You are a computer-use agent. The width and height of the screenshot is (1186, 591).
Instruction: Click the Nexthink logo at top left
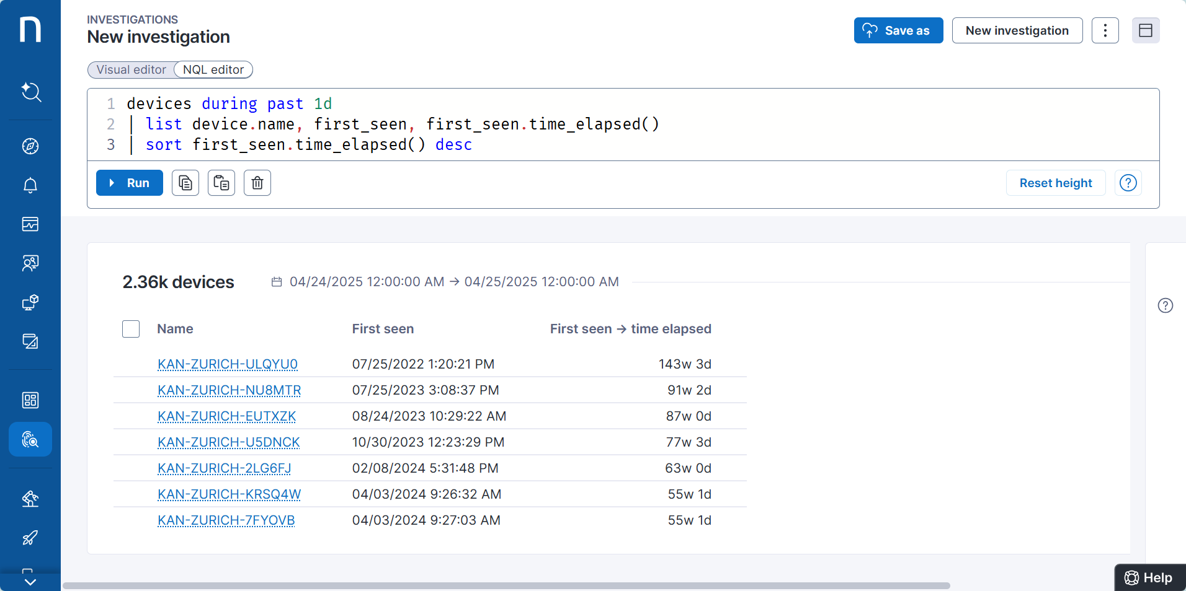[x=30, y=30]
